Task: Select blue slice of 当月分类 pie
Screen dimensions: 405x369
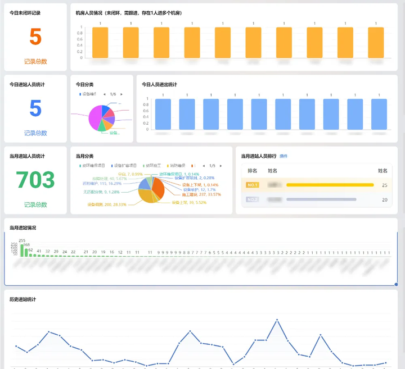Action: coord(145,184)
